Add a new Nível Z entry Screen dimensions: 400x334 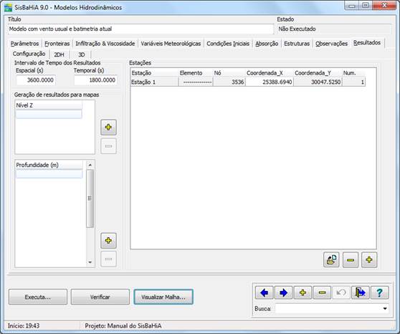(108, 127)
